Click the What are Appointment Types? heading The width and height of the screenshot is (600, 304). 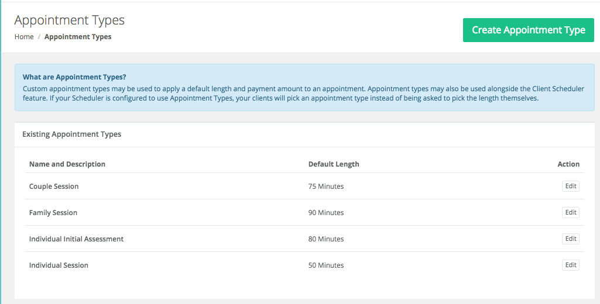(x=74, y=77)
